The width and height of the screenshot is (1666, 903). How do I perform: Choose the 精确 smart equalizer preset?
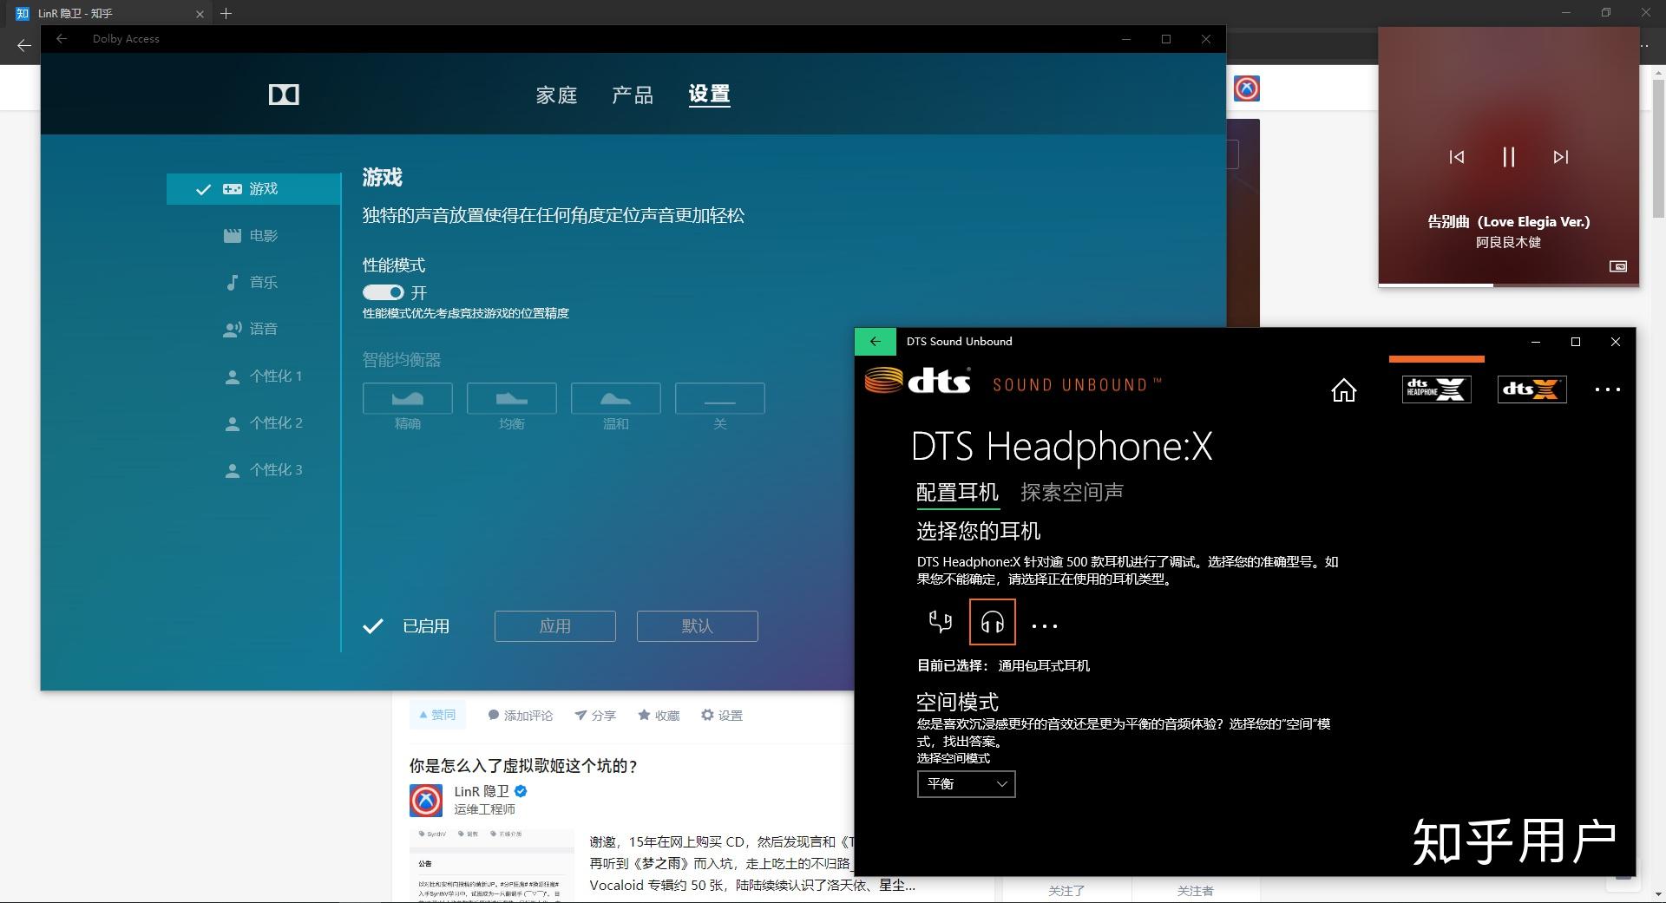click(407, 400)
